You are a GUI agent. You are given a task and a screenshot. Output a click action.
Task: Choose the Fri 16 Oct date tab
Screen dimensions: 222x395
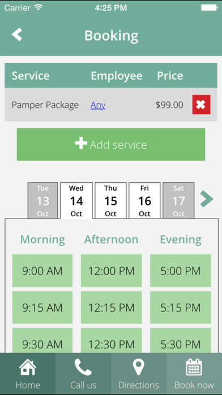pyautogui.click(x=144, y=200)
